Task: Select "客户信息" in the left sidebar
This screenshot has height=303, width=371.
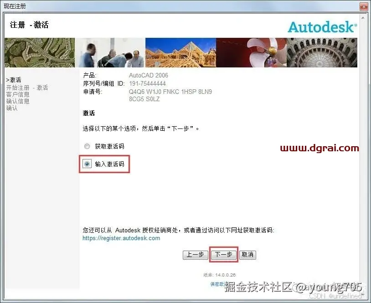Action: (17, 94)
